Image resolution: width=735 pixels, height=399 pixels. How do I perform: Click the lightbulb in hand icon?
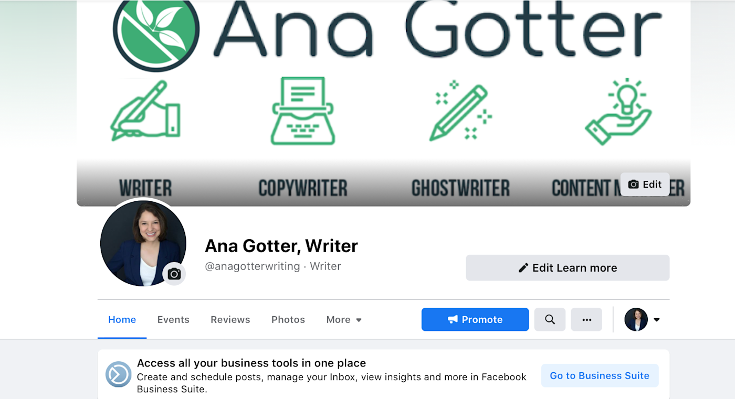point(618,112)
